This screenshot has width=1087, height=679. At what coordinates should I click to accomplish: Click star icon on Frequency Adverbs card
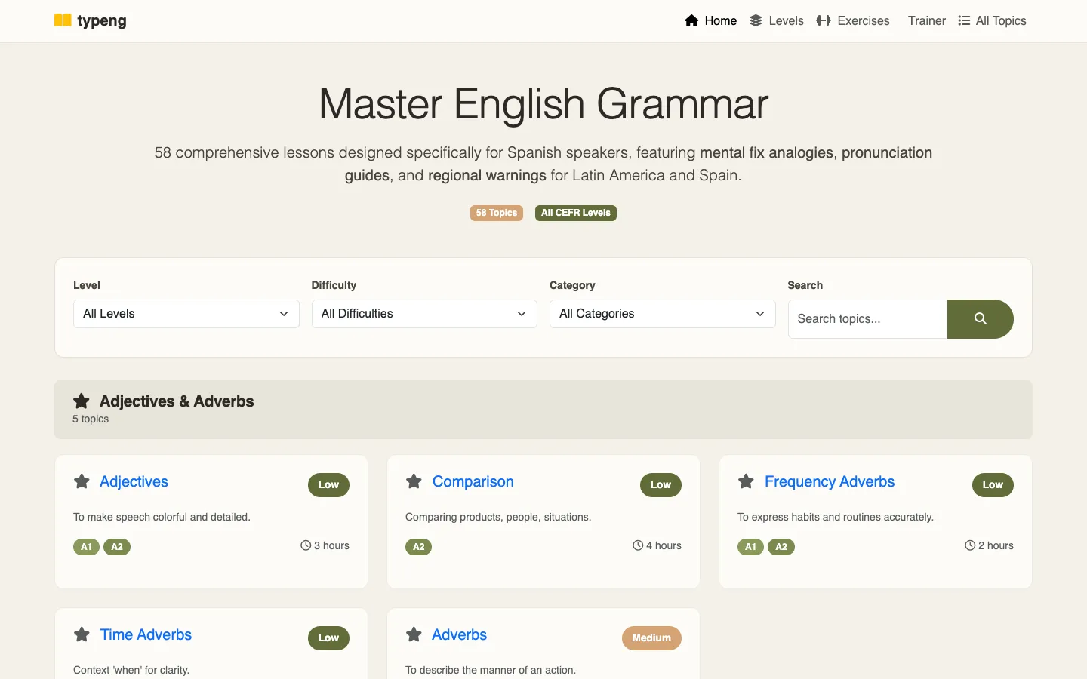[x=746, y=481]
